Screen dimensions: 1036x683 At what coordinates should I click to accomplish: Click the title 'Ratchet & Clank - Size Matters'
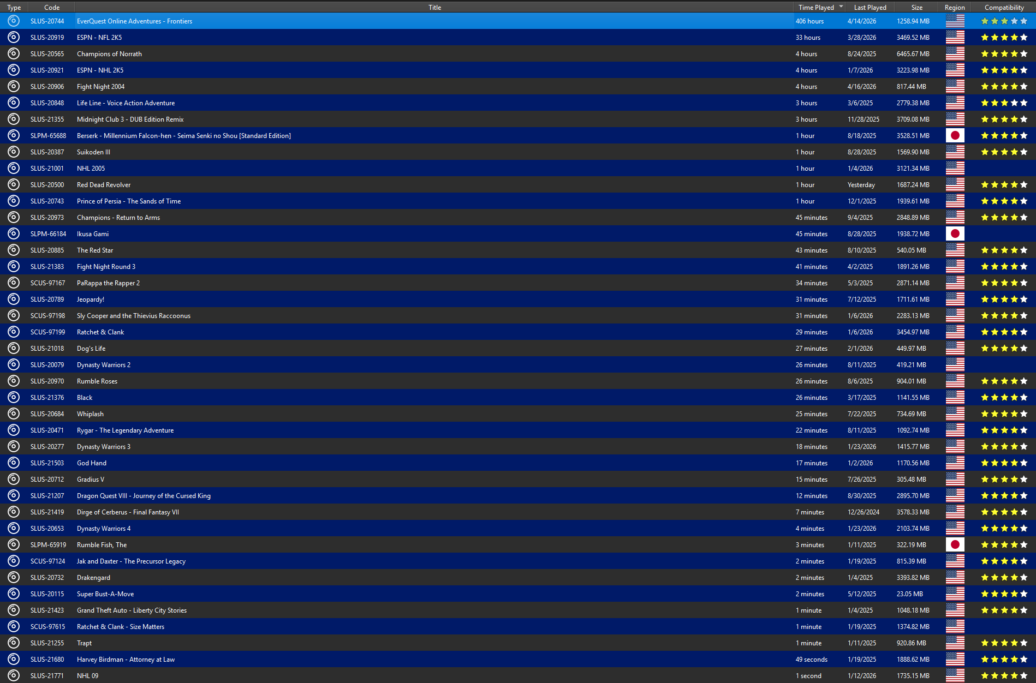(121, 626)
